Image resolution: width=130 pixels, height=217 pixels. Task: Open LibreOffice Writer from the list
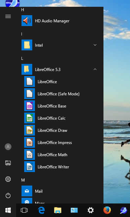click(x=60, y=167)
